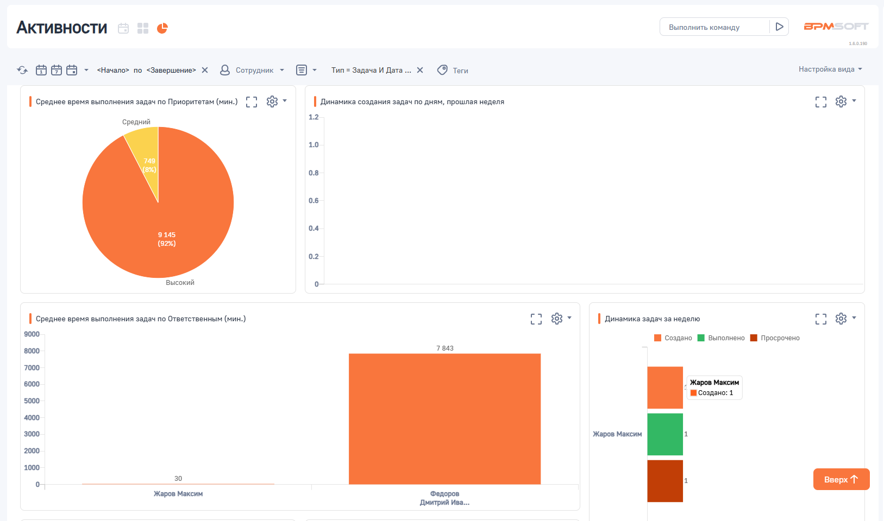Click the Вверх button
The width and height of the screenshot is (884, 521).
[841, 479]
